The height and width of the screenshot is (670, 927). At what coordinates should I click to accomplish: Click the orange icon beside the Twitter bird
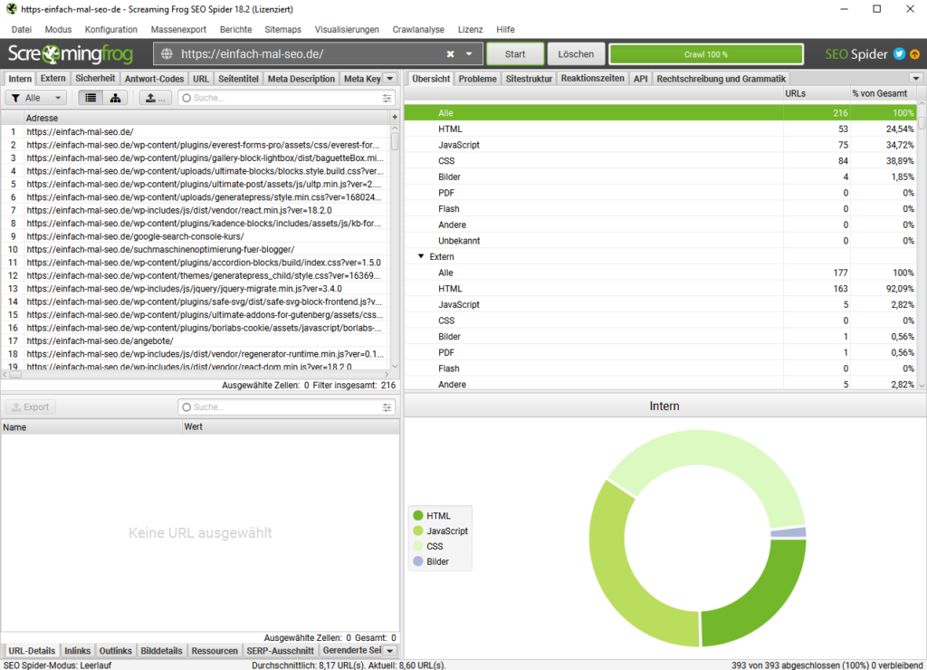pos(914,53)
